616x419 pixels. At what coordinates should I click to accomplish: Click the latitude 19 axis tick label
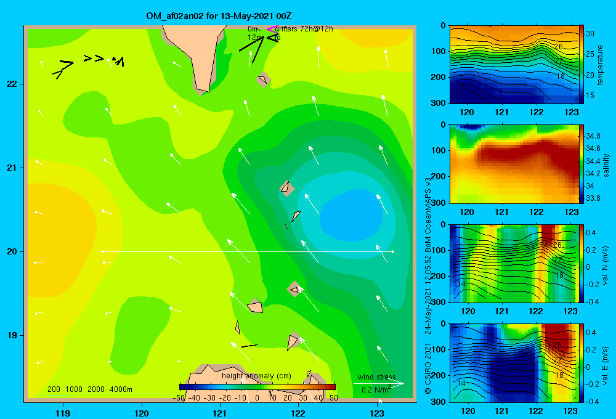(12, 335)
